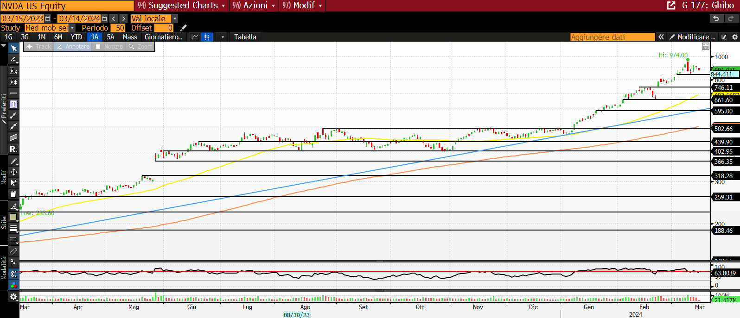Open the top-right gear settings icon
Image resolution: width=740 pixels, height=318 pixels.
click(735, 37)
